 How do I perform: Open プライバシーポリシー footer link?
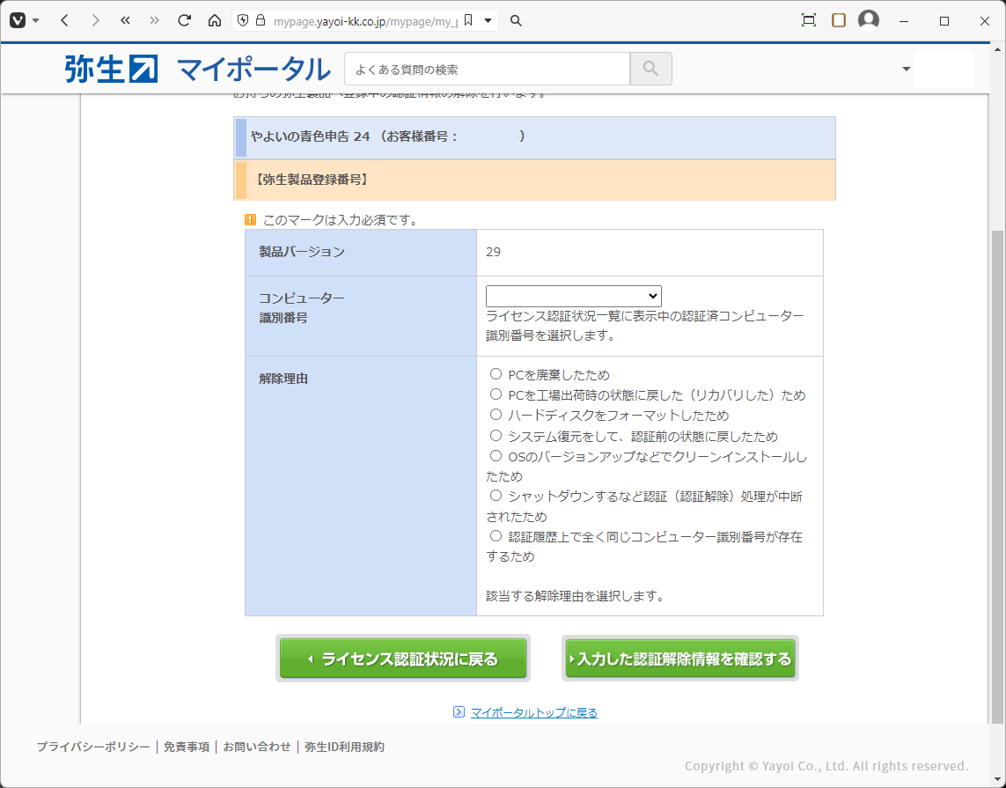tap(93, 747)
